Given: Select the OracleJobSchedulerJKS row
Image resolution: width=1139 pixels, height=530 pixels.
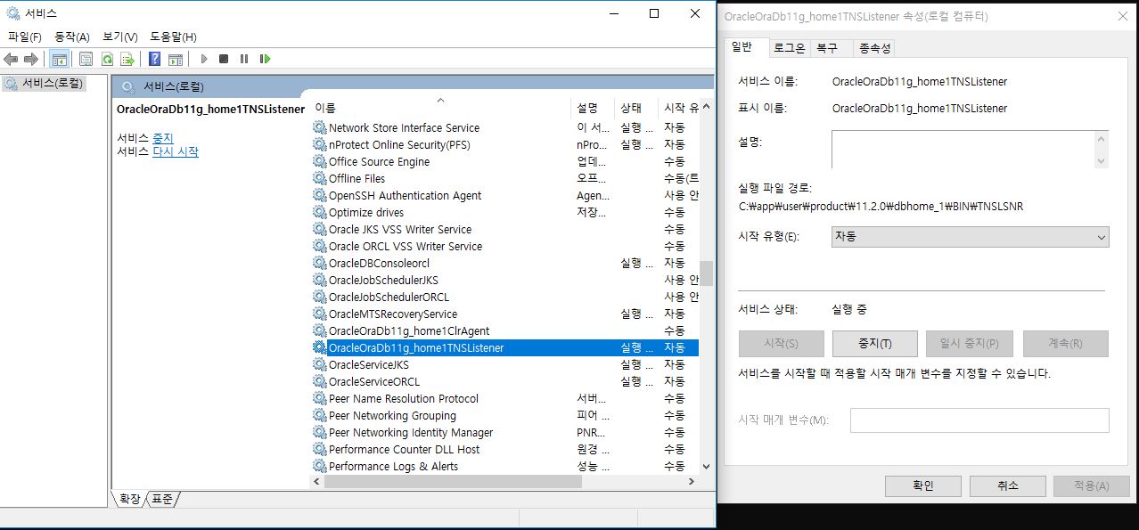Looking at the screenshot, I should pos(504,280).
